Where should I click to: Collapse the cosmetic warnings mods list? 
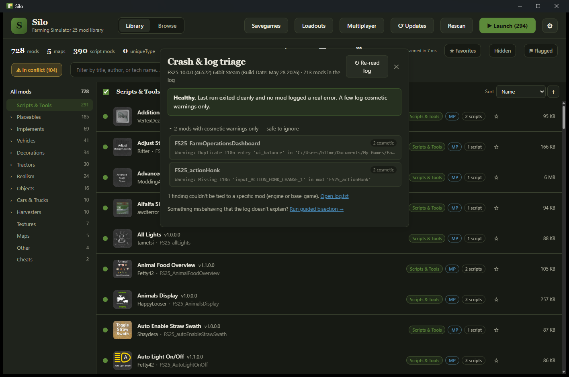[170, 129]
